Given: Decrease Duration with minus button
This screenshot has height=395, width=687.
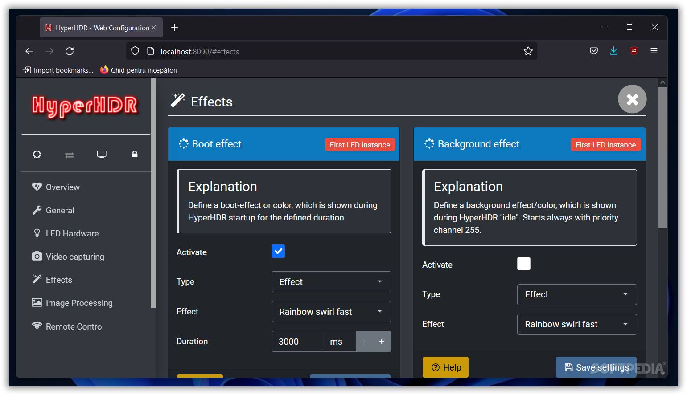Looking at the screenshot, I should pyautogui.click(x=364, y=342).
